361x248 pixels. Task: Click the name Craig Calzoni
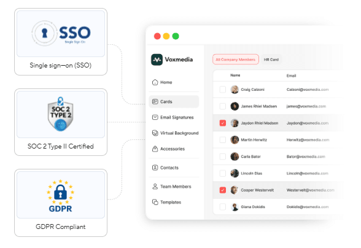[x=252, y=90]
